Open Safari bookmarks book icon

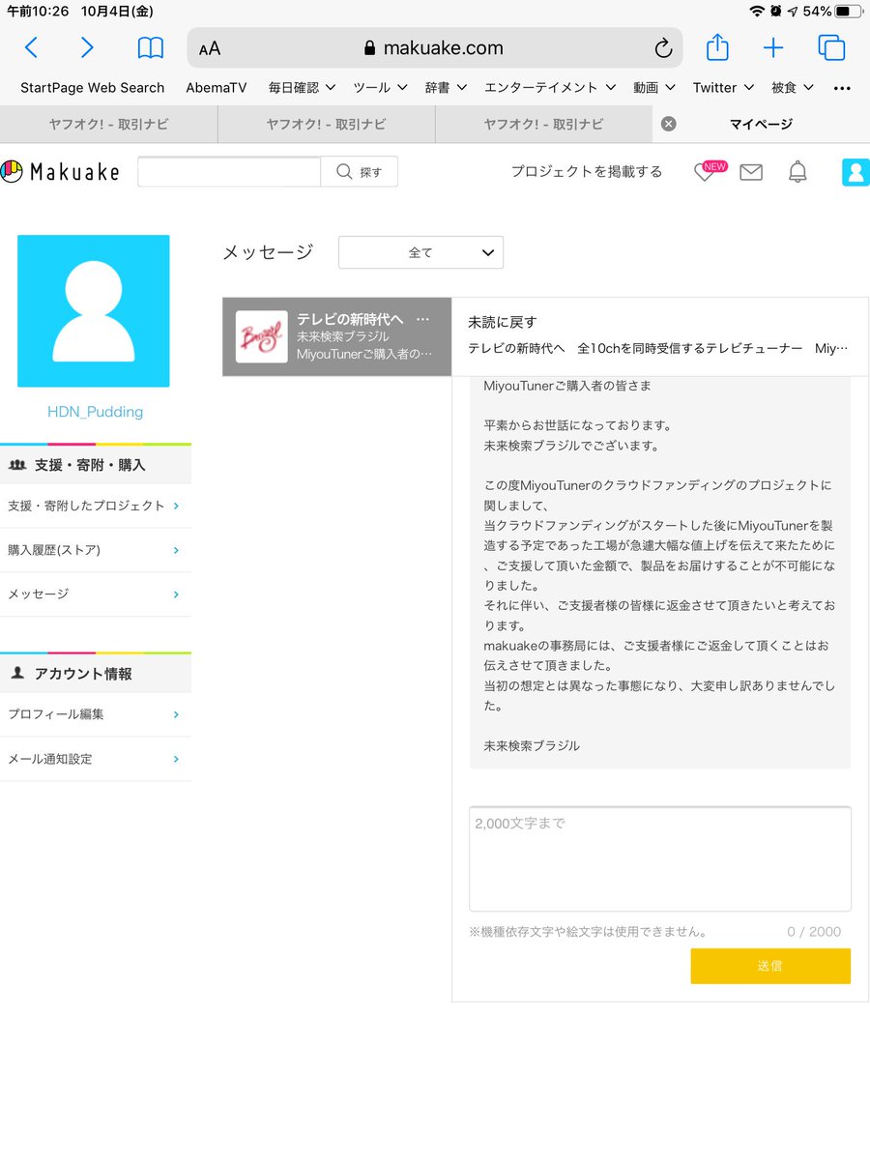[150, 47]
